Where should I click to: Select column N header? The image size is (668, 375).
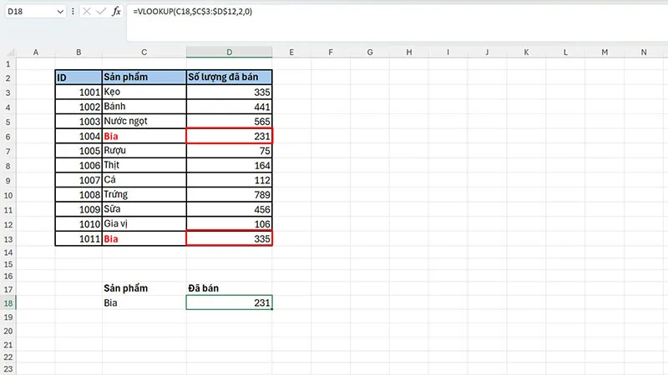(644, 52)
